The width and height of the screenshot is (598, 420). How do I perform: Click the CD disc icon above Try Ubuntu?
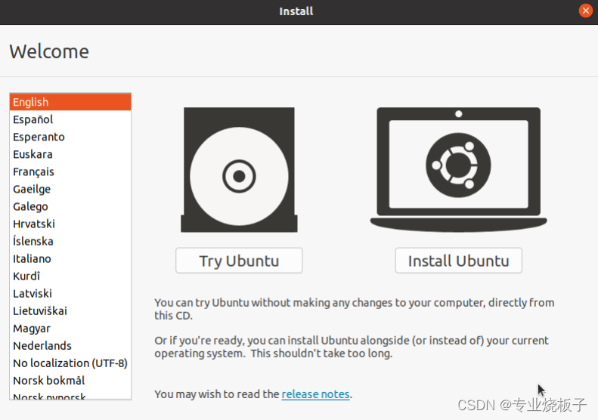(239, 170)
